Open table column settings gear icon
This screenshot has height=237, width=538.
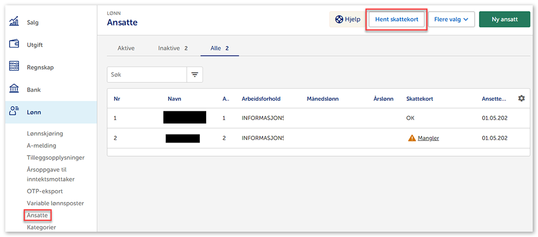pos(521,98)
